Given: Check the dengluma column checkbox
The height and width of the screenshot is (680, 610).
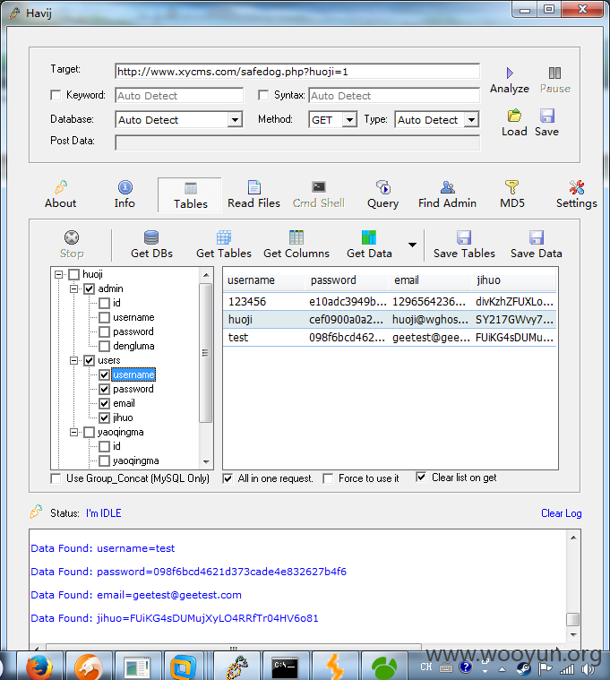Looking at the screenshot, I should click(x=104, y=346).
